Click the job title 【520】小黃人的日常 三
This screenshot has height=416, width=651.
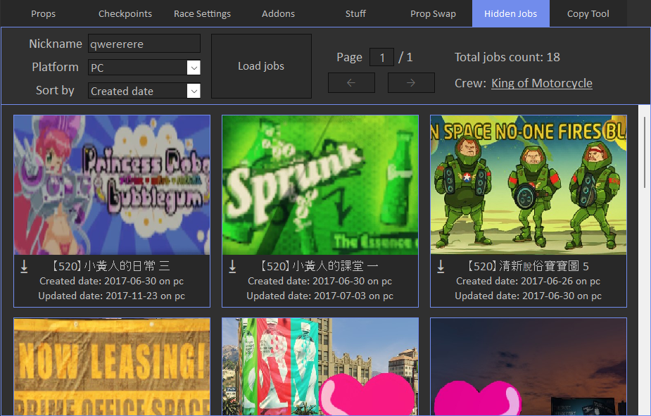pyautogui.click(x=110, y=266)
